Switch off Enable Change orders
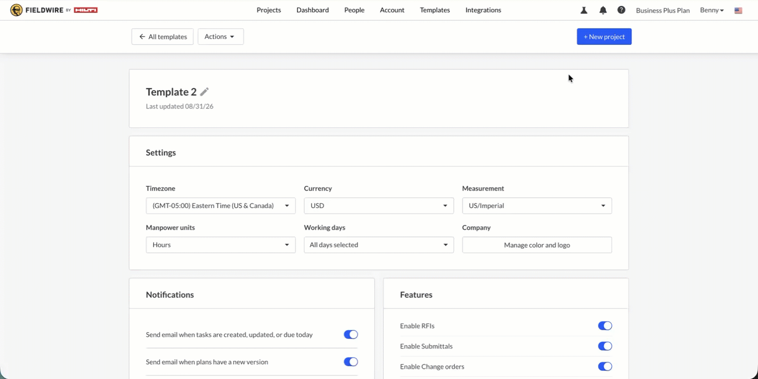The image size is (758, 379). [605, 367]
